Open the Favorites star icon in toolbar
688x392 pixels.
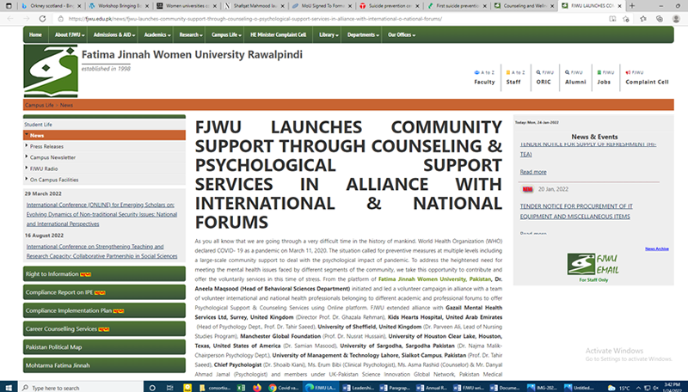pos(643,19)
